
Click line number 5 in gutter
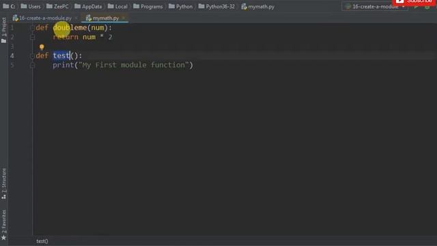(x=12, y=66)
